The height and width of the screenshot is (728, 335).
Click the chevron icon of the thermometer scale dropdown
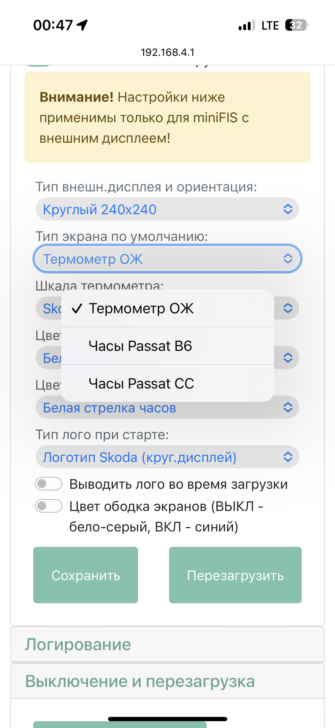(288, 308)
